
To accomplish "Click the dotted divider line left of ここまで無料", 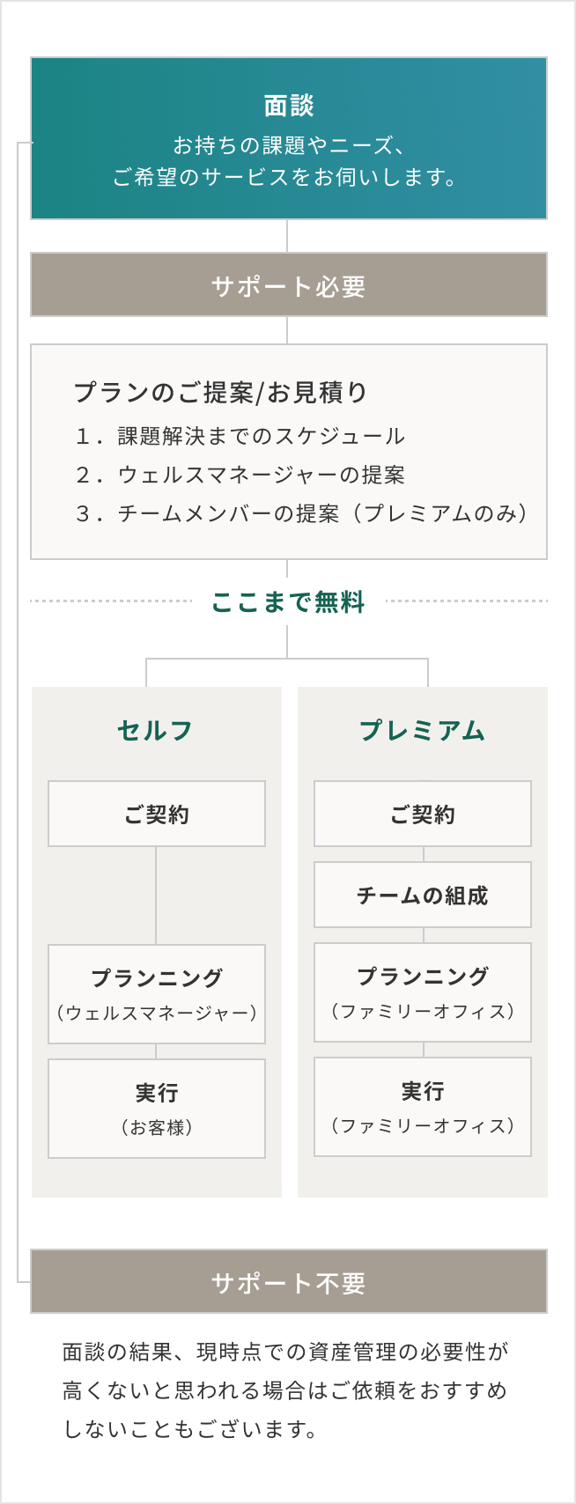I will click(x=111, y=601).
